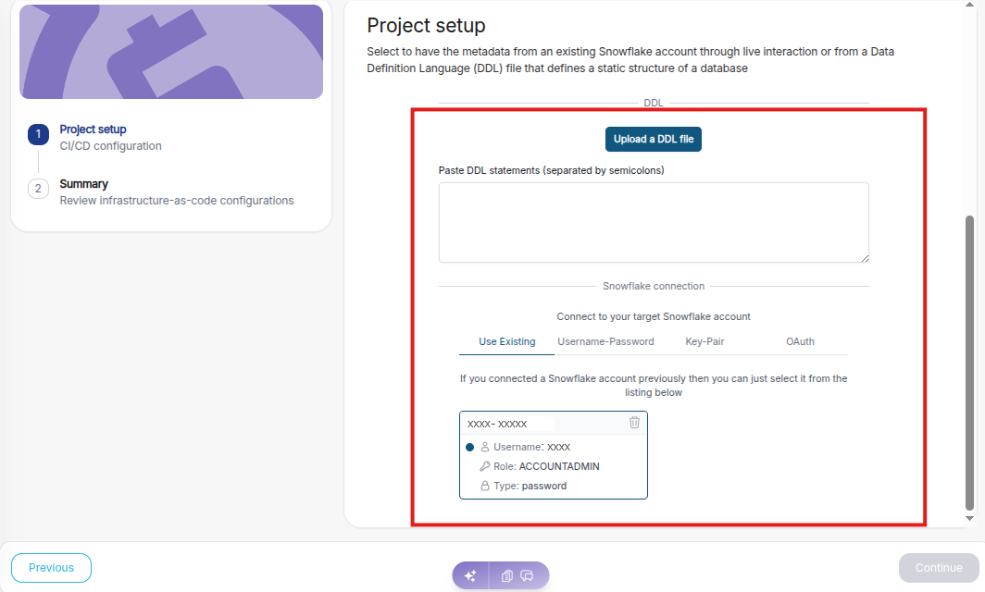Click the step 1 circle for Project setup
This screenshot has width=985, height=592.
(x=38, y=134)
